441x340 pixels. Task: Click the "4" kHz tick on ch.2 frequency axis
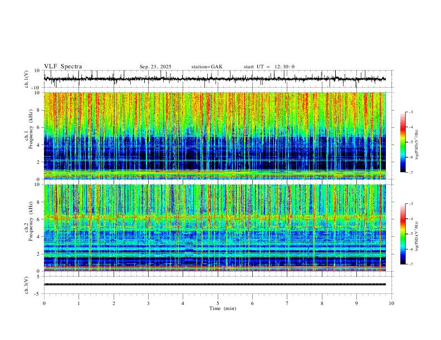pos(38,237)
